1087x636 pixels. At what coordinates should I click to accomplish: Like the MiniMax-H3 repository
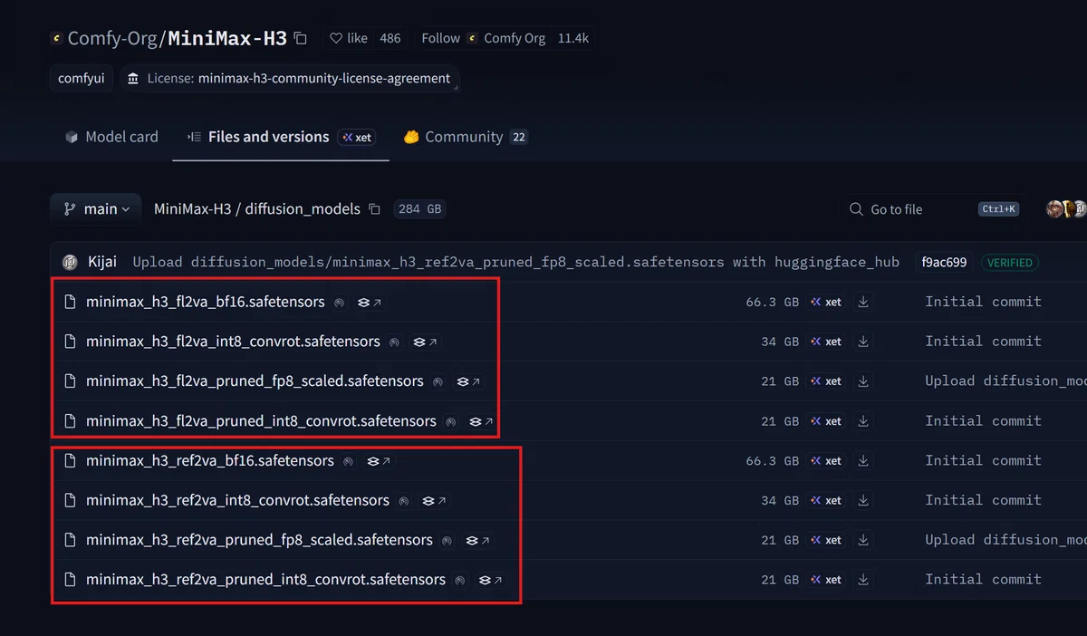(349, 38)
